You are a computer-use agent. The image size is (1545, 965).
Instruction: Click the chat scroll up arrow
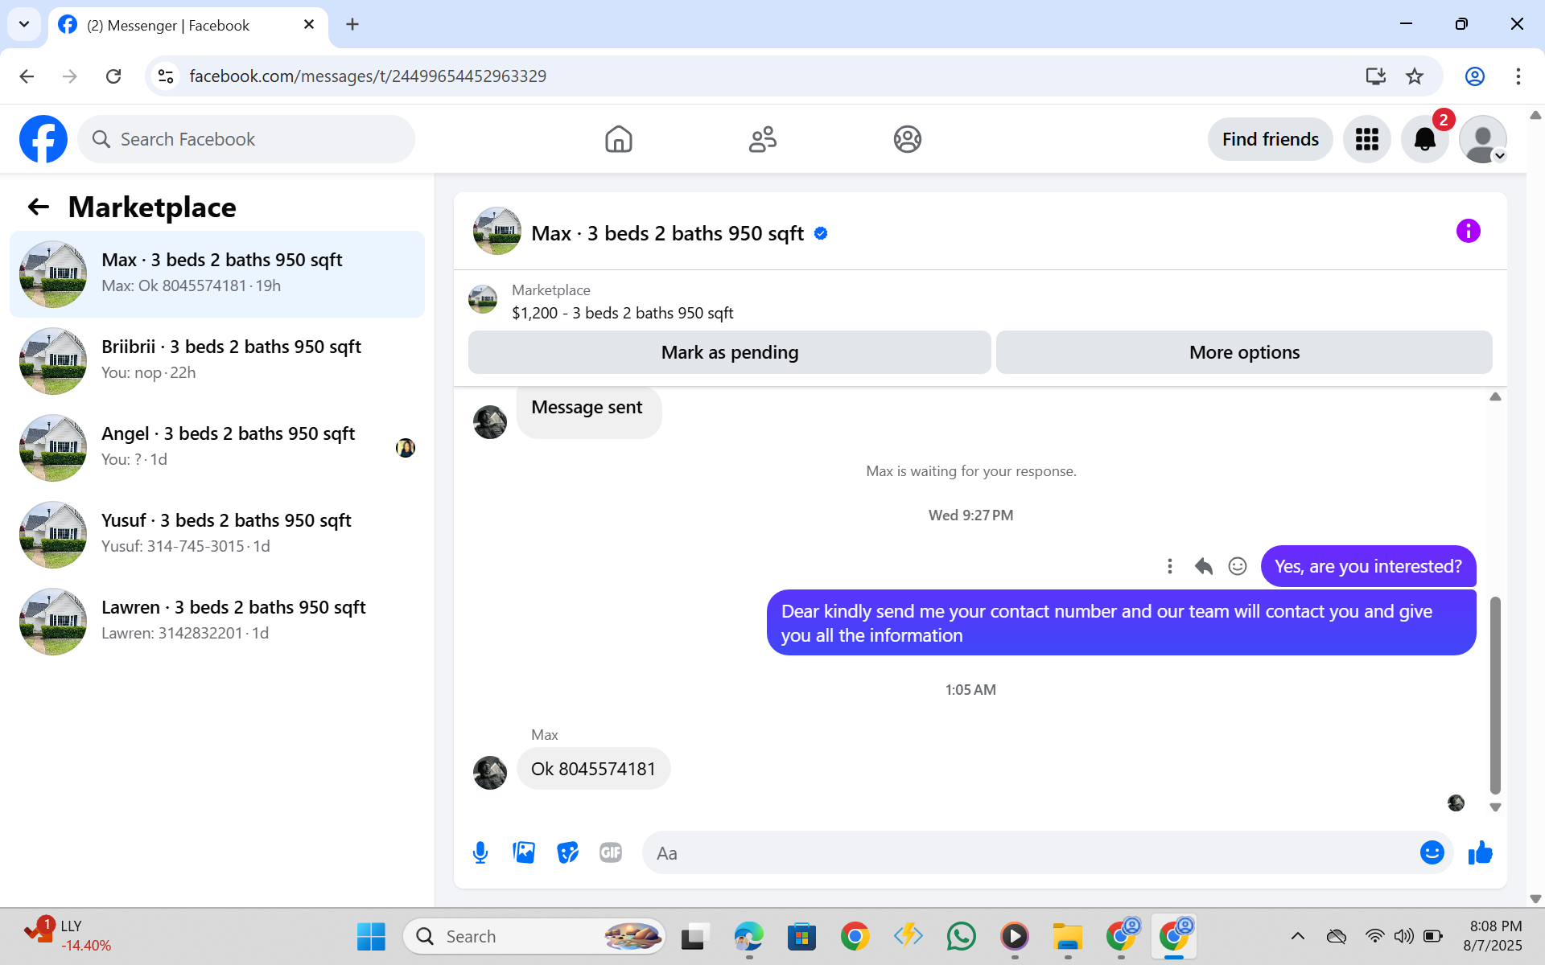[x=1495, y=396]
